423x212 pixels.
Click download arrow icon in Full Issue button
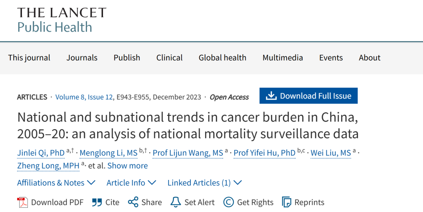(x=271, y=95)
